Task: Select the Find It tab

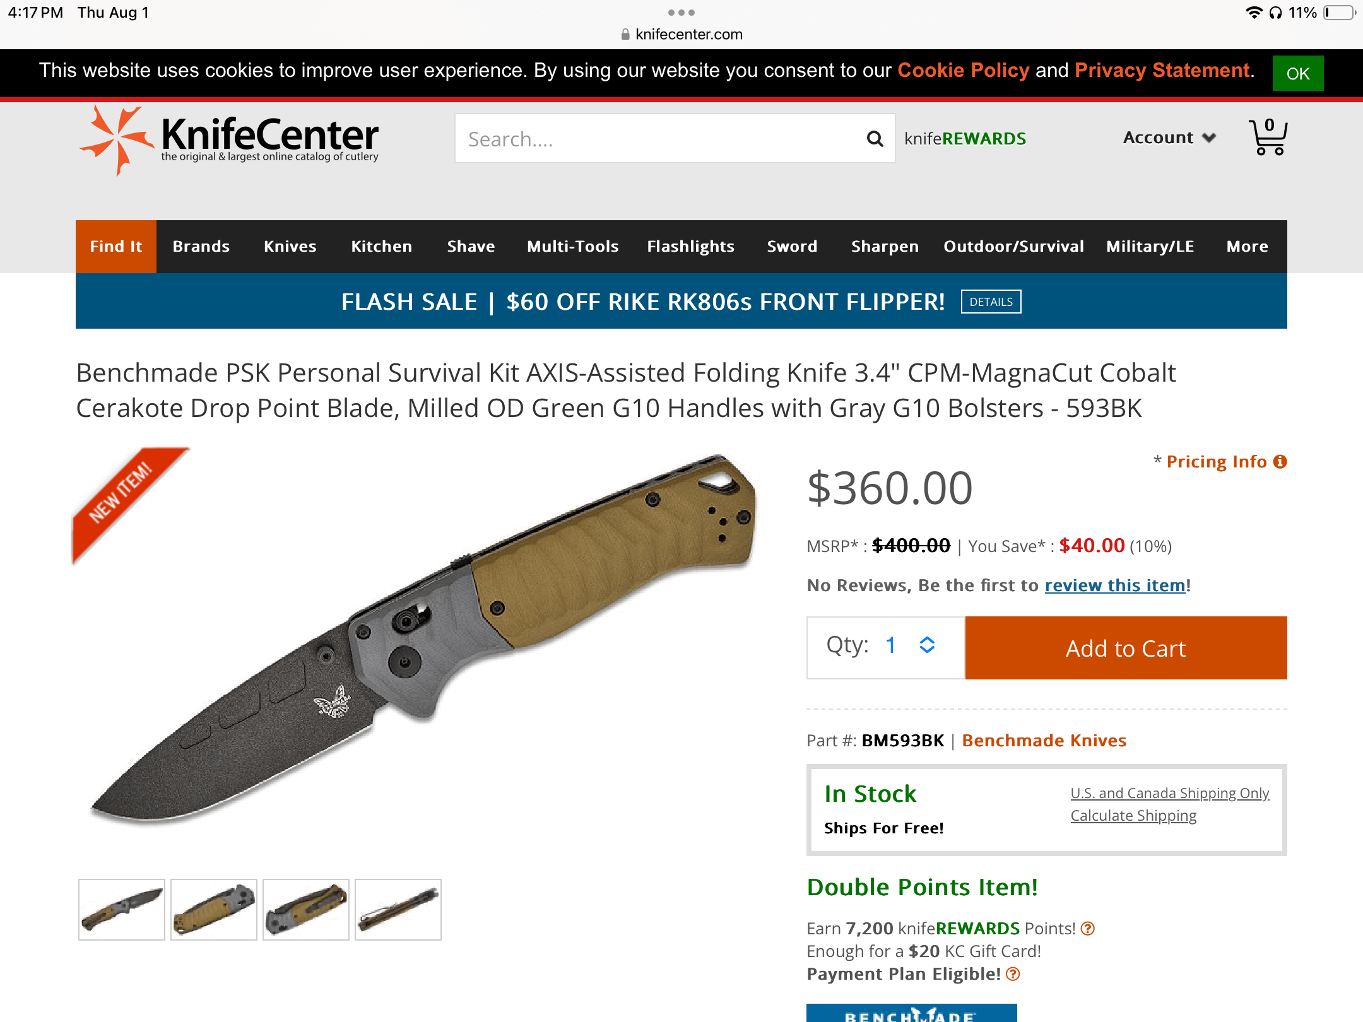Action: pyautogui.click(x=116, y=247)
